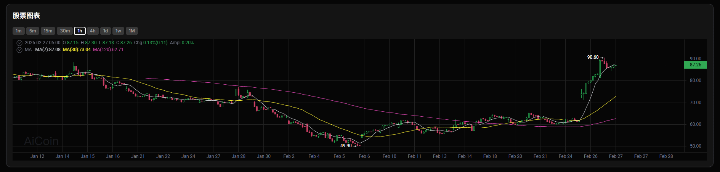Viewport: 720px width, 172px height.
Task: Click the 49.90 low price marker
Action: click(x=346, y=146)
